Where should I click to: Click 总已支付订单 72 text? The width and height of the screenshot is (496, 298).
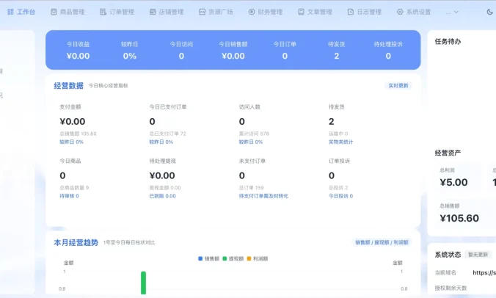click(167, 134)
